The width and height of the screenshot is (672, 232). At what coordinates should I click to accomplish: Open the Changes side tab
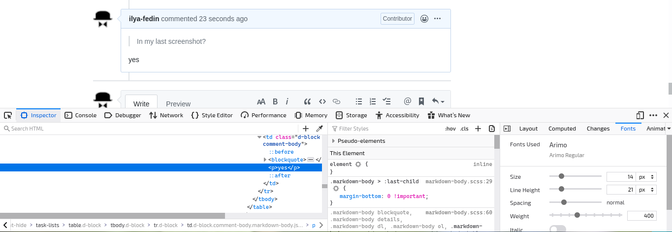tap(598, 129)
